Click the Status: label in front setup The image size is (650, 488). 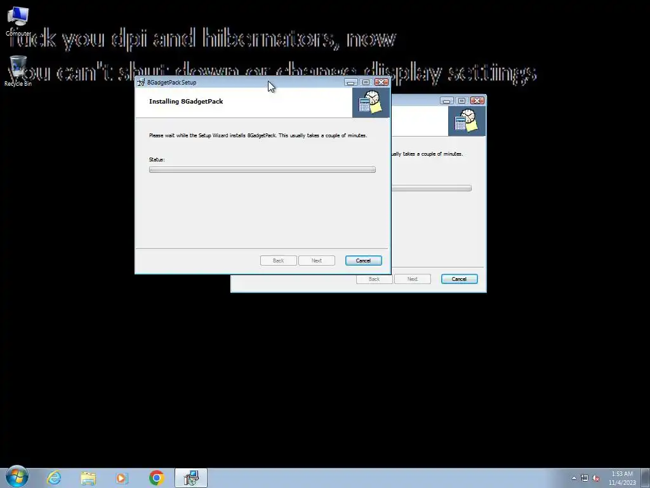157,159
